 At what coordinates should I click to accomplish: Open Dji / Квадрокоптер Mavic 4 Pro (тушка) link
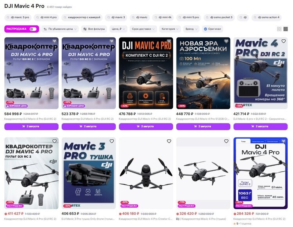point(201,219)
